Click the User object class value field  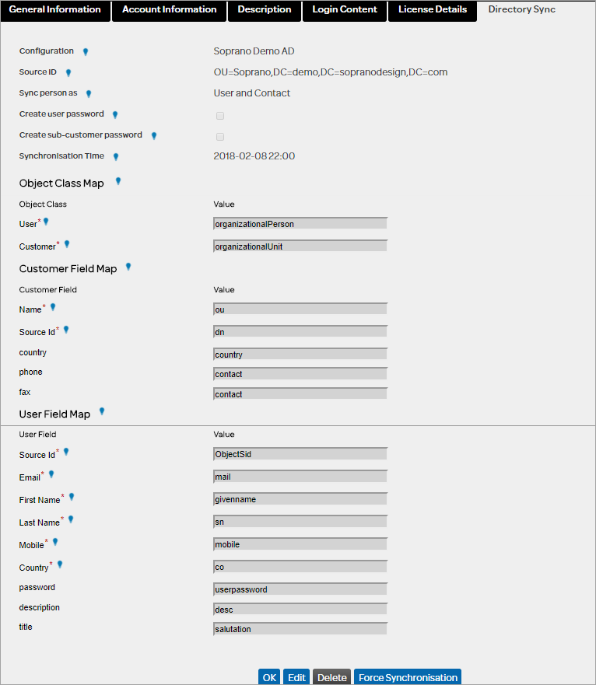300,224
